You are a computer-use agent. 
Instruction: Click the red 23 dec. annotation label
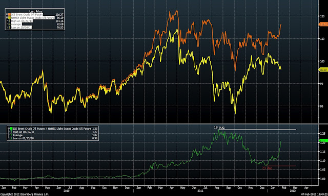(268, 168)
